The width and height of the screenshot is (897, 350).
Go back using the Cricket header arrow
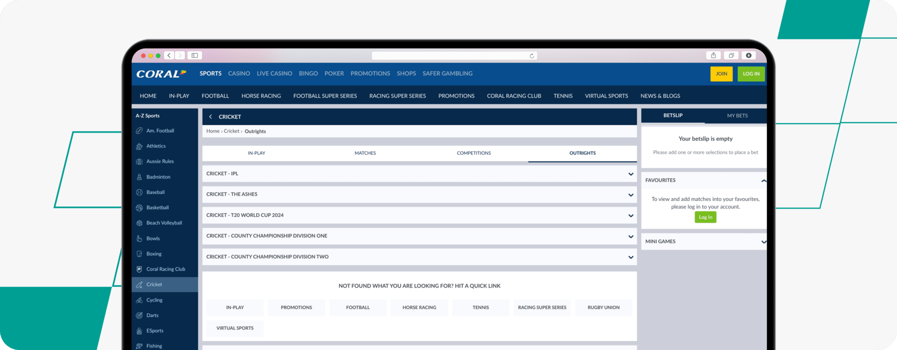click(x=211, y=117)
